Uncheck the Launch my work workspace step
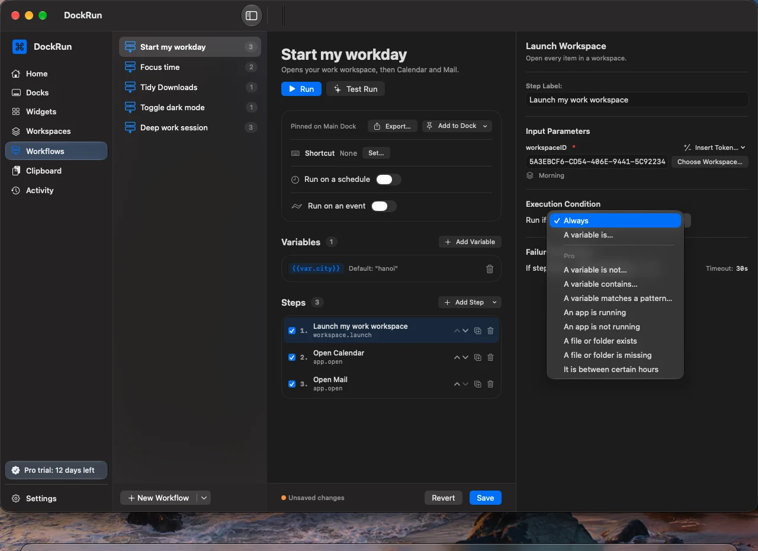 (292, 331)
